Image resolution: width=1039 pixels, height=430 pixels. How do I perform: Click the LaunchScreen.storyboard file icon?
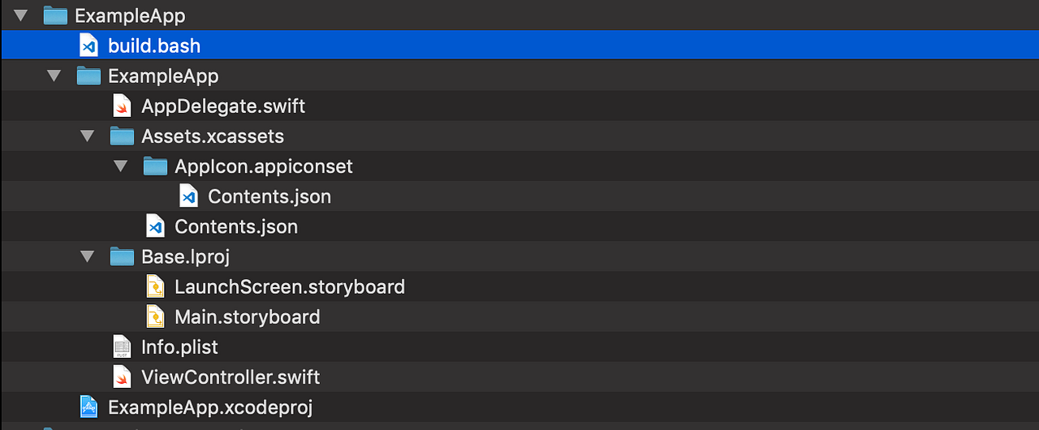155,286
